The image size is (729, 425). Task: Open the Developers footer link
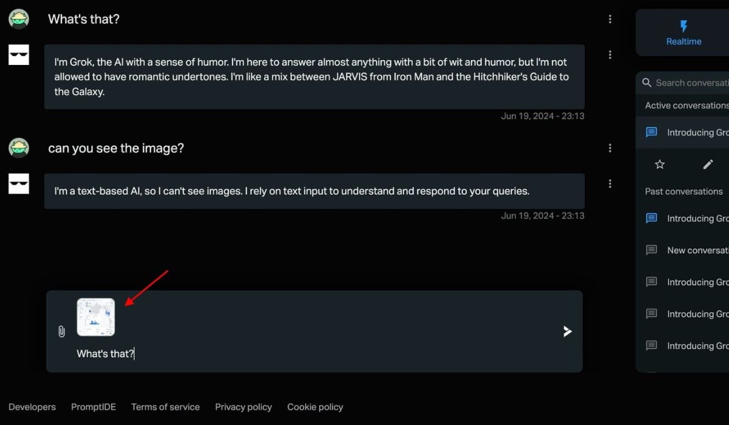click(32, 407)
